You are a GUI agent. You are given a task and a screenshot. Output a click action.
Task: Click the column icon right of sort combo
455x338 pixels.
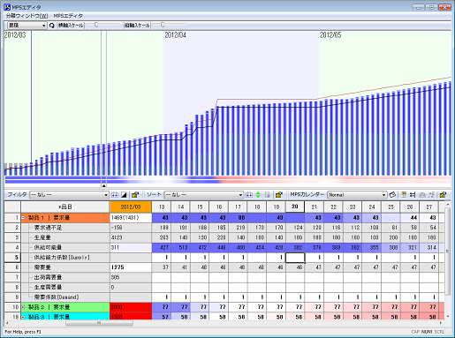pyautogui.click(x=249, y=195)
